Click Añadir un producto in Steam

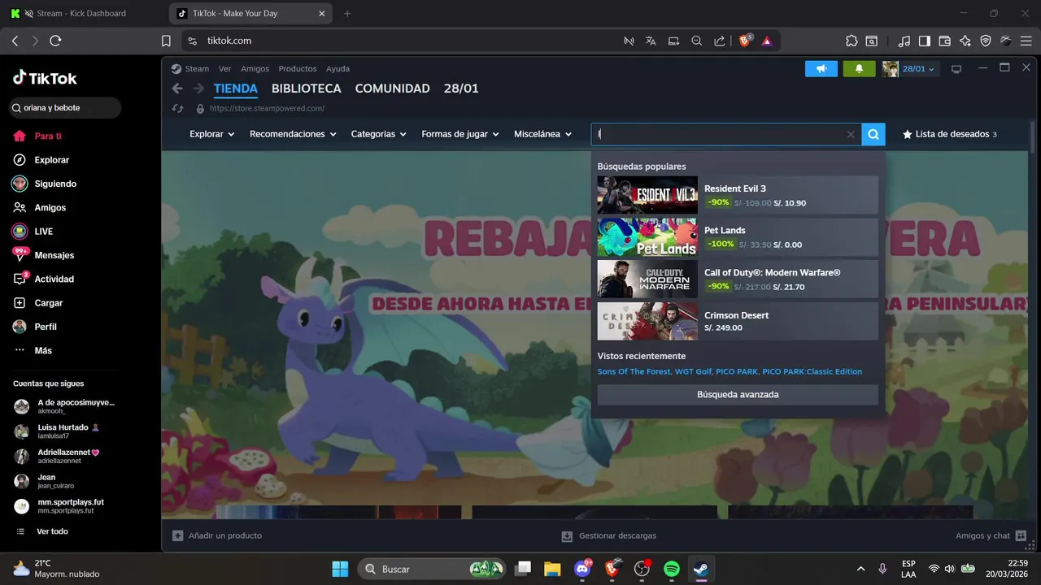coord(217,535)
